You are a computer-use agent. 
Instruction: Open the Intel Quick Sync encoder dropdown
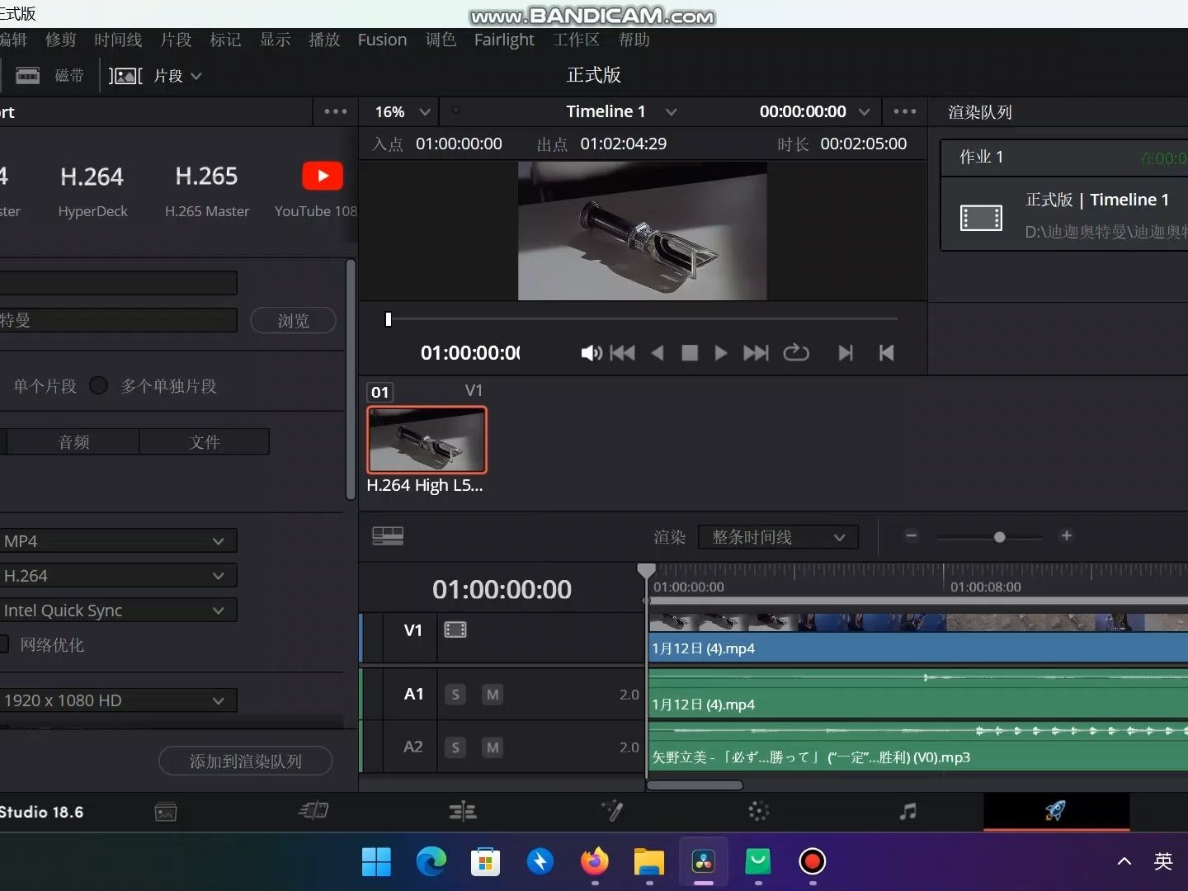(119, 610)
